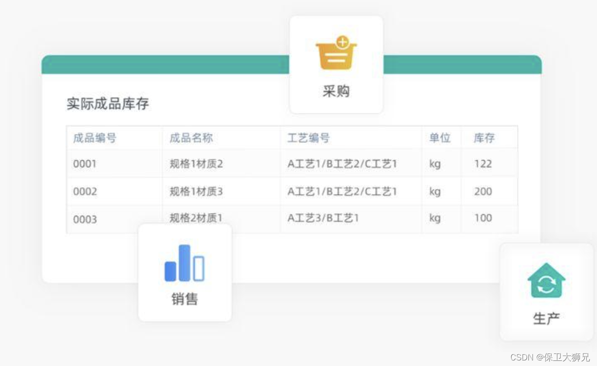
Task: Click the 规格2材质1 product name cell
Action: tap(196, 218)
